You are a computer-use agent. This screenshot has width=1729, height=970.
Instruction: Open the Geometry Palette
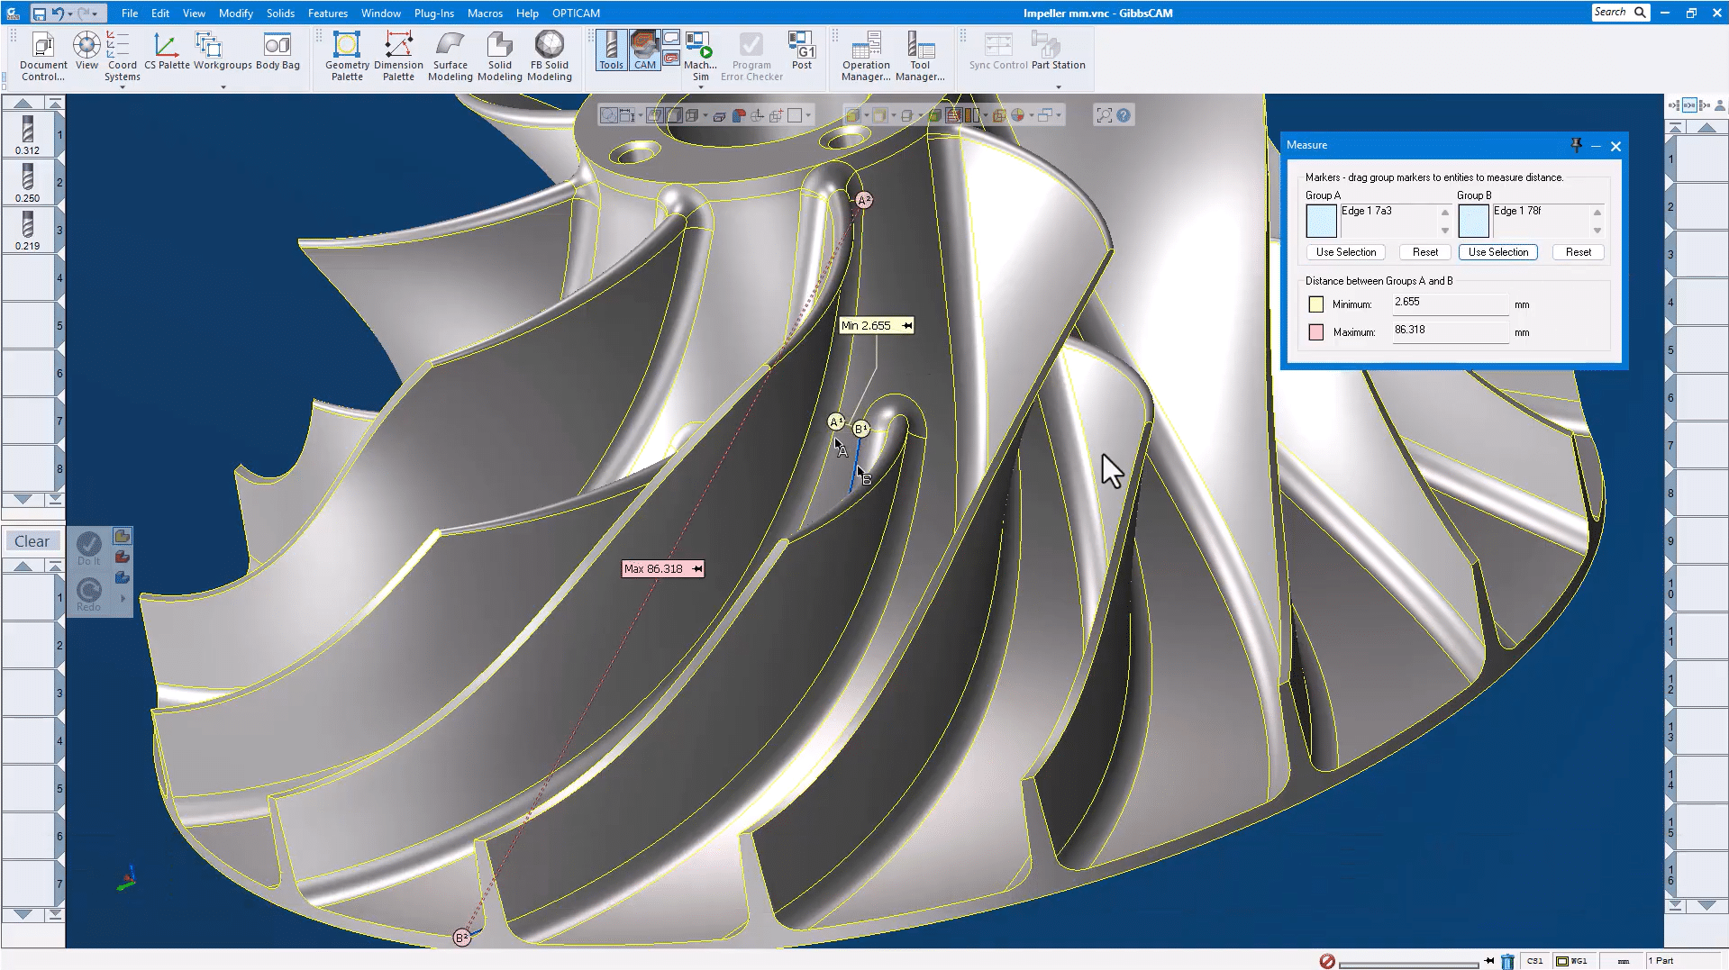[x=347, y=56]
